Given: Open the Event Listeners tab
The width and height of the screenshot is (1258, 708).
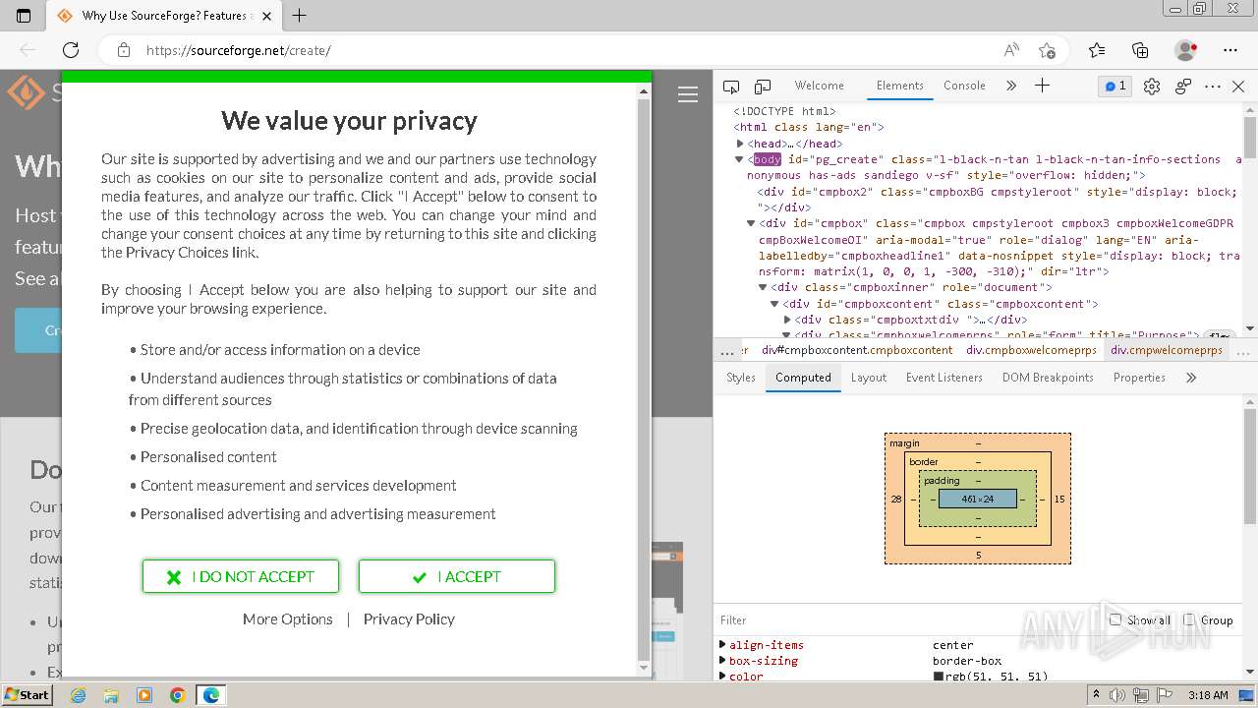Looking at the screenshot, I should pos(944,378).
